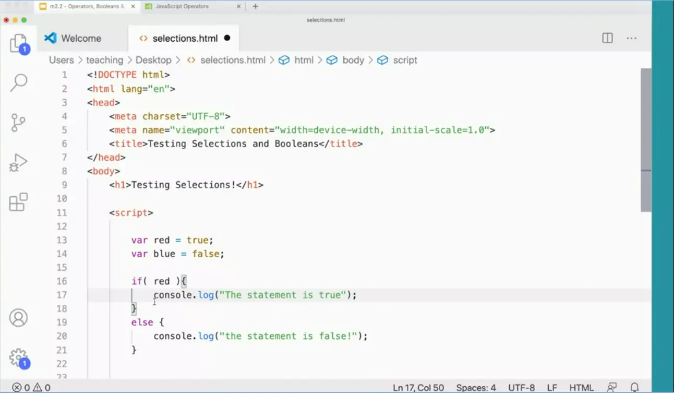
Task: Open the Explorer view in activity bar
Action: pyautogui.click(x=19, y=44)
